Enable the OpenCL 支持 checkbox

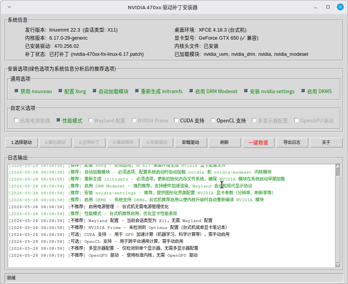click(x=213, y=120)
